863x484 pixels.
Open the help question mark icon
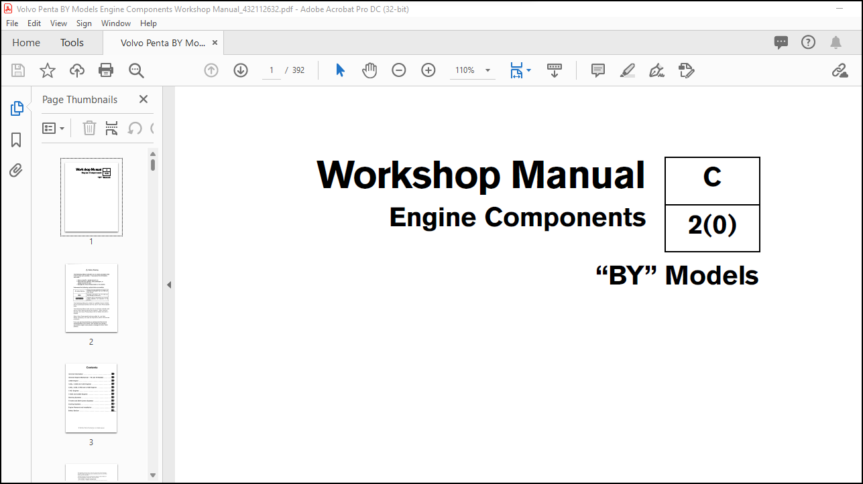coord(809,42)
